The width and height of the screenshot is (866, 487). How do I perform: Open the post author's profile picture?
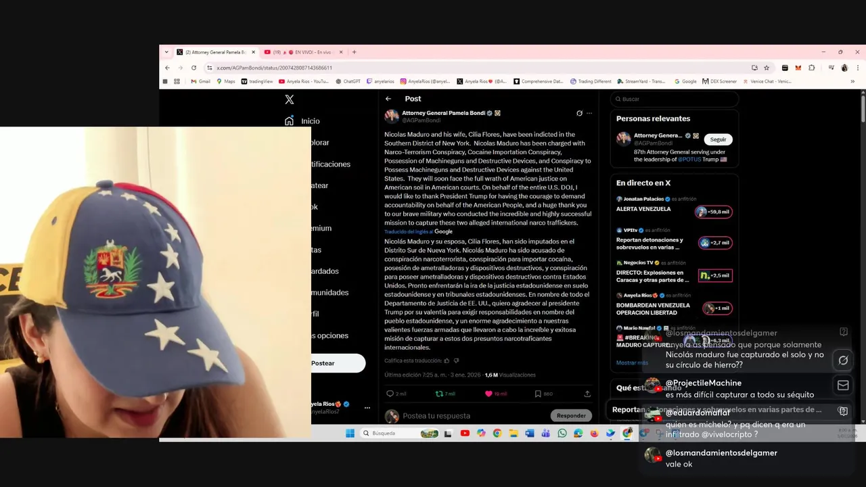pyautogui.click(x=392, y=116)
